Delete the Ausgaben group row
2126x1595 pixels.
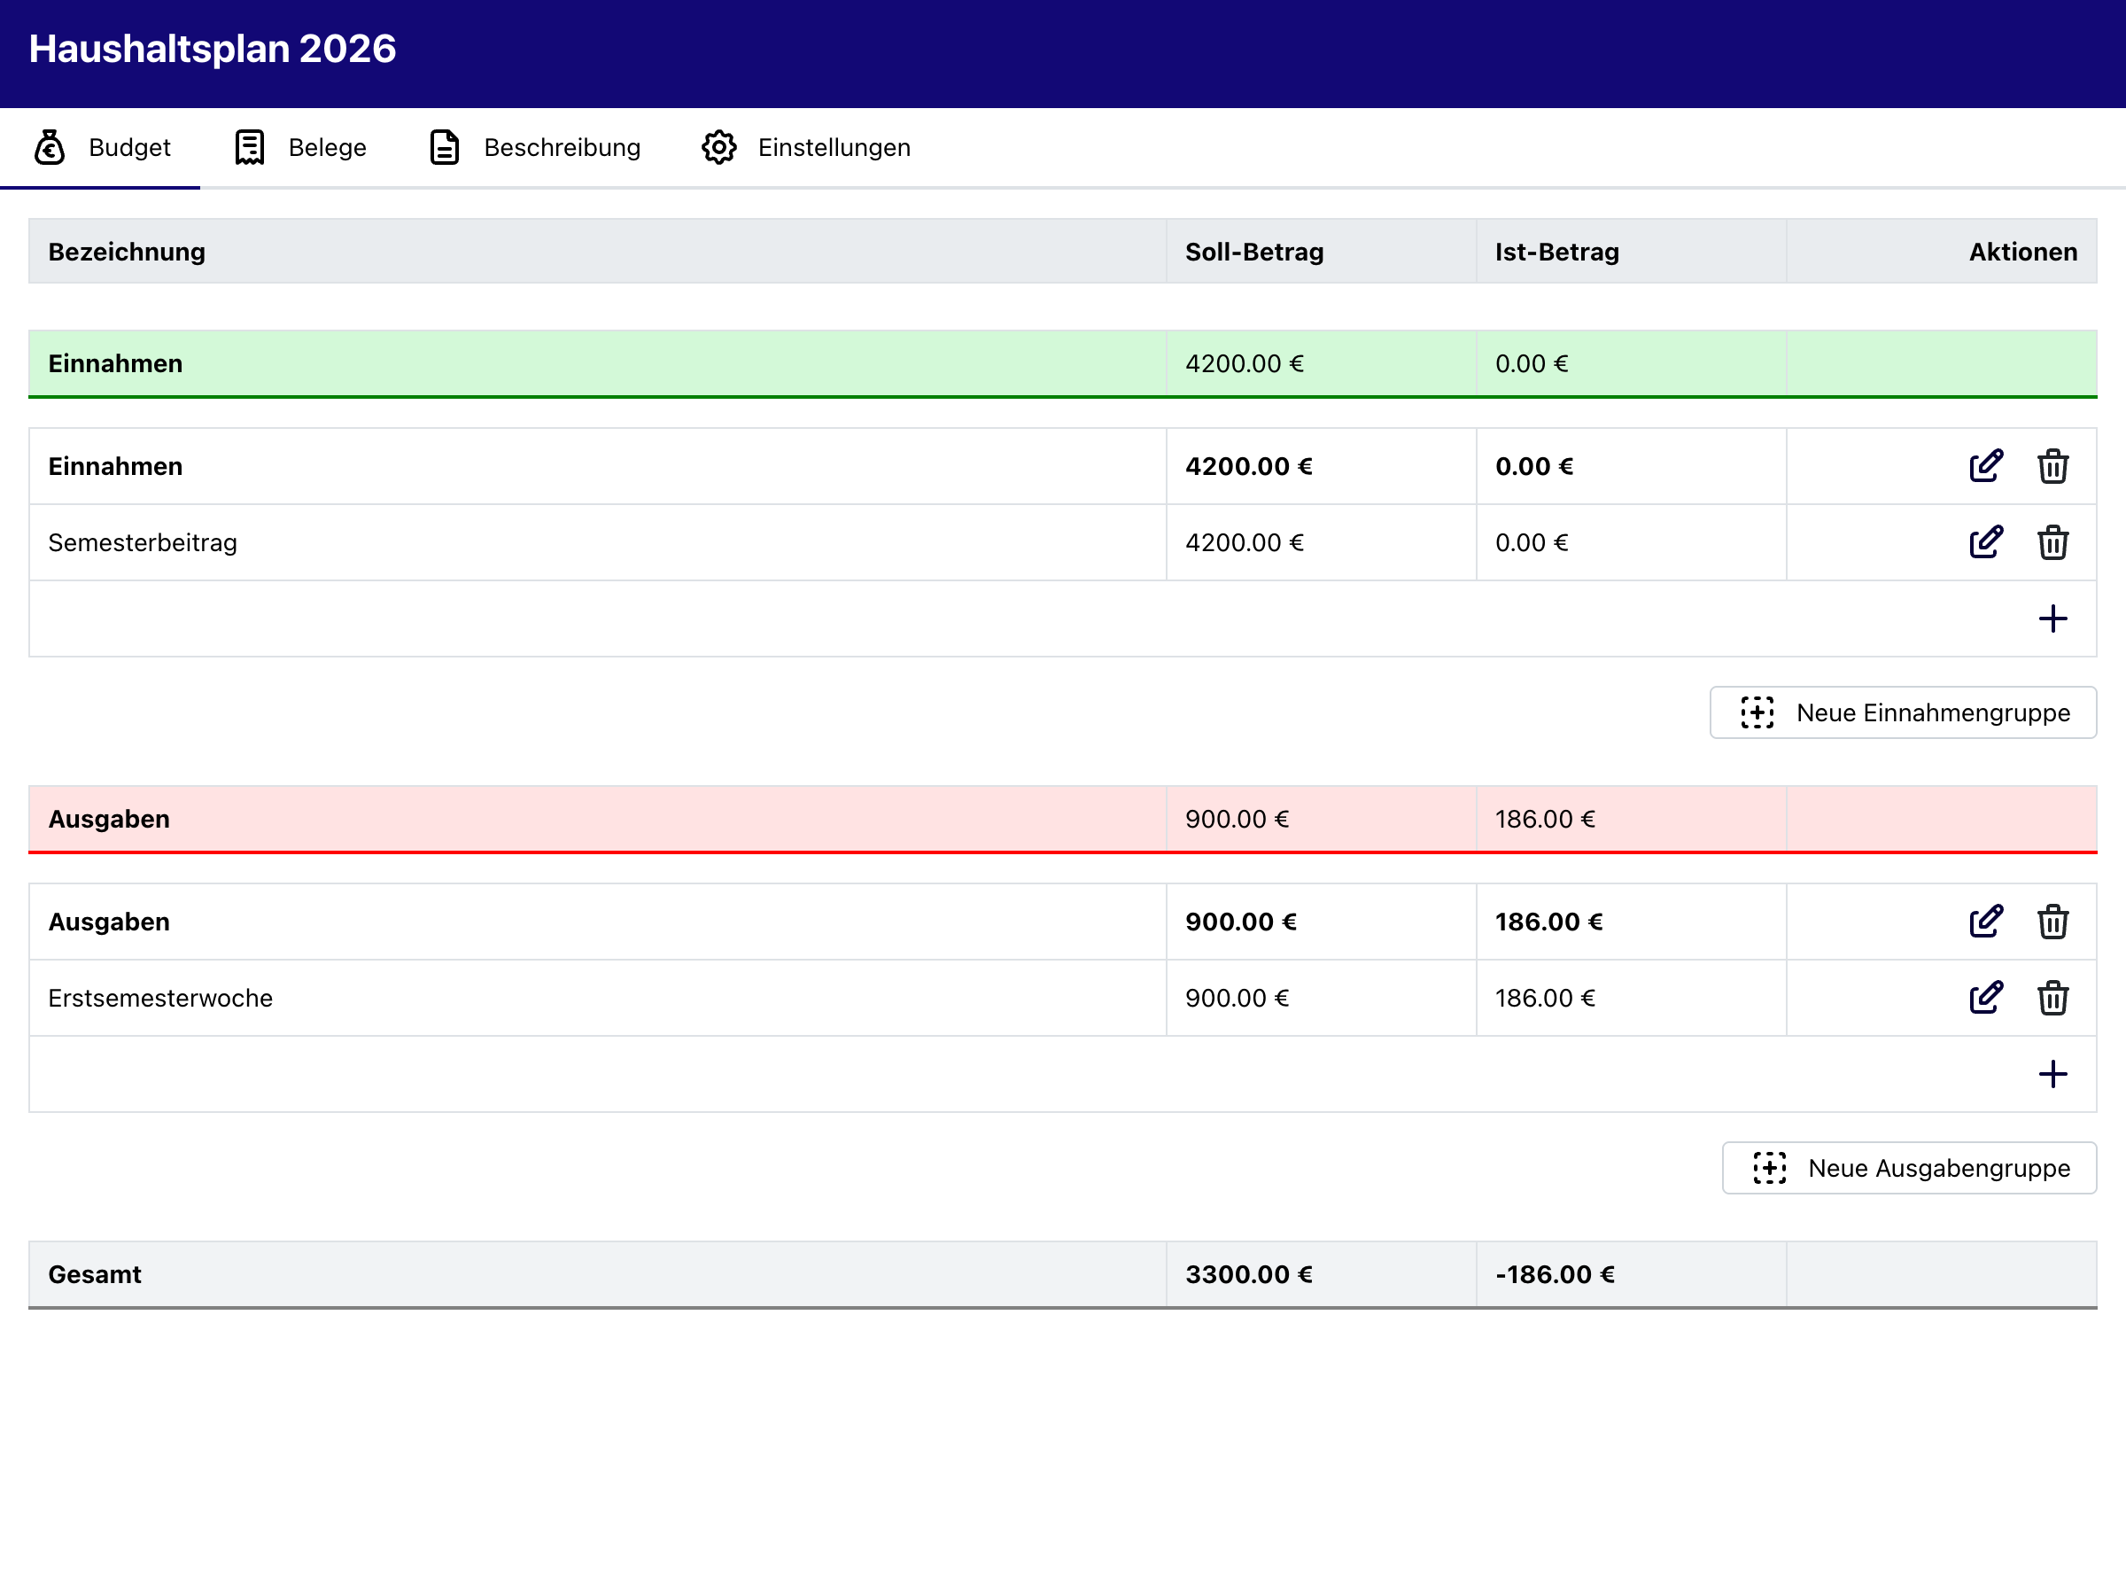tap(2053, 922)
